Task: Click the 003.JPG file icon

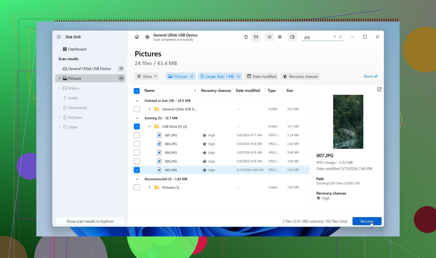Action: (x=159, y=144)
